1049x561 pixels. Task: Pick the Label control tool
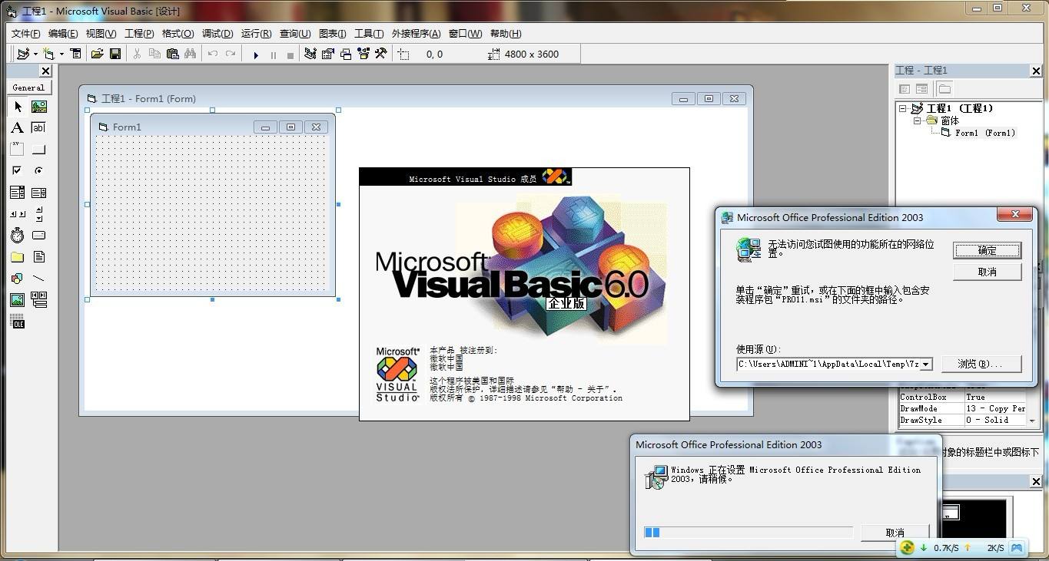(17, 127)
